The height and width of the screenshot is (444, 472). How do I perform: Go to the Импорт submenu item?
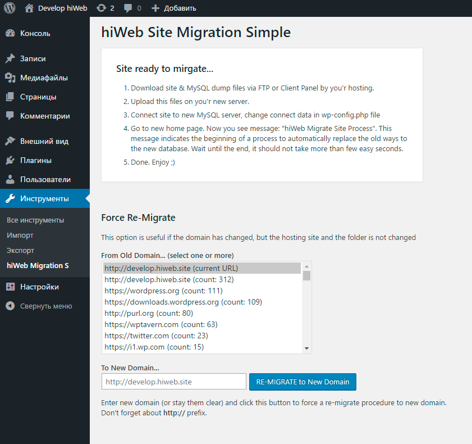20,235
